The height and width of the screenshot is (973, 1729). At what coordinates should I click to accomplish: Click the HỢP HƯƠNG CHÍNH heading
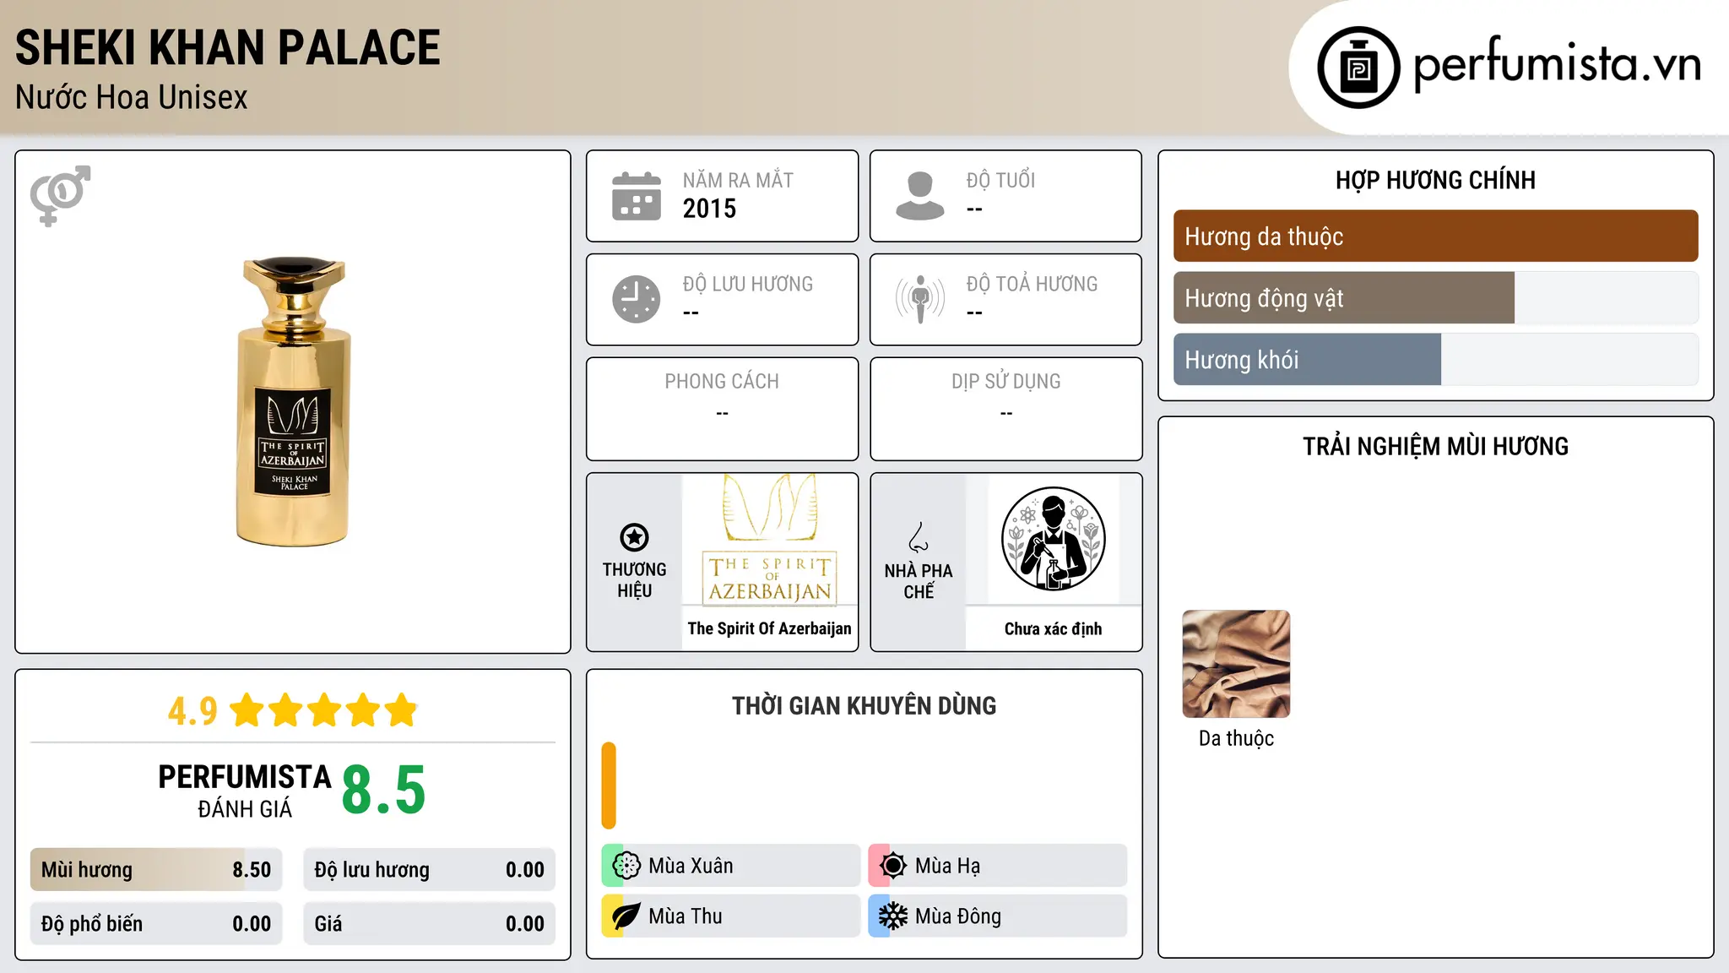tap(1435, 180)
